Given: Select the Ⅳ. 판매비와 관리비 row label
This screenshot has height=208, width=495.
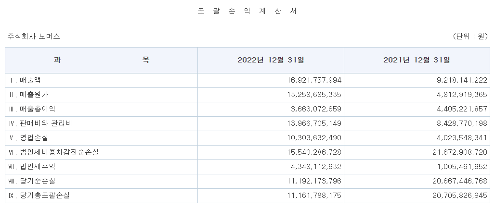Looking at the screenshot, I should point(40,124).
